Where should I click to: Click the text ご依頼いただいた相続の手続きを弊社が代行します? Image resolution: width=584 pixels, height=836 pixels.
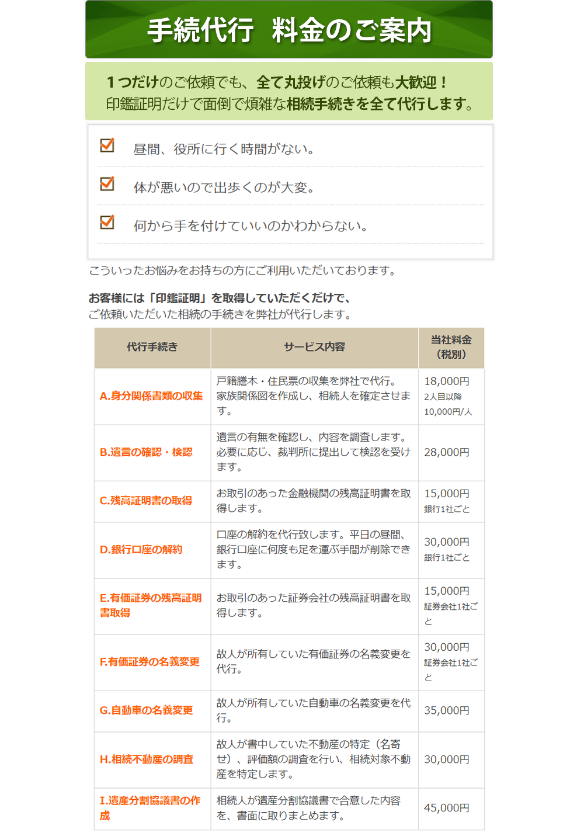[220, 315]
